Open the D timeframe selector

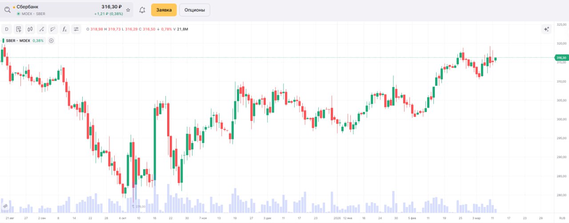pyautogui.click(x=7, y=29)
